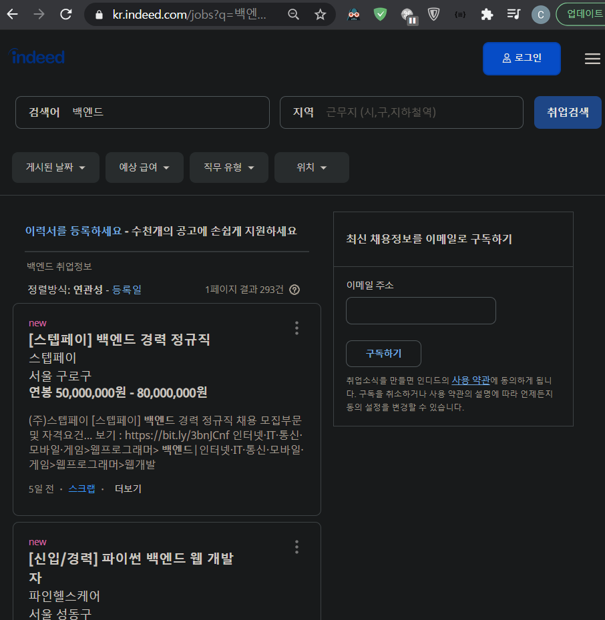Image resolution: width=605 pixels, height=620 pixels.
Task: Click the address bar URL kr.indeed.com
Action: click(189, 15)
